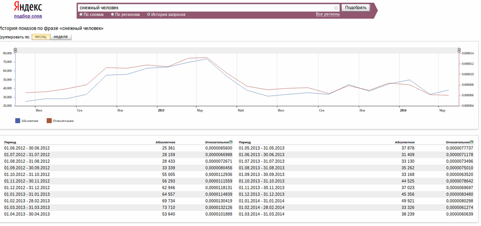Screen dimensions: 481x226
Task: Click right range handle on chart
Action: click(459, 50)
